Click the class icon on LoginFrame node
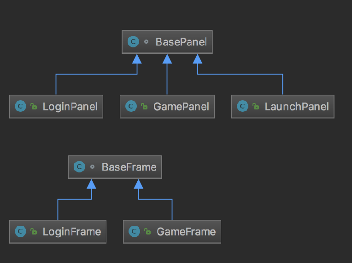 point(20,231)
